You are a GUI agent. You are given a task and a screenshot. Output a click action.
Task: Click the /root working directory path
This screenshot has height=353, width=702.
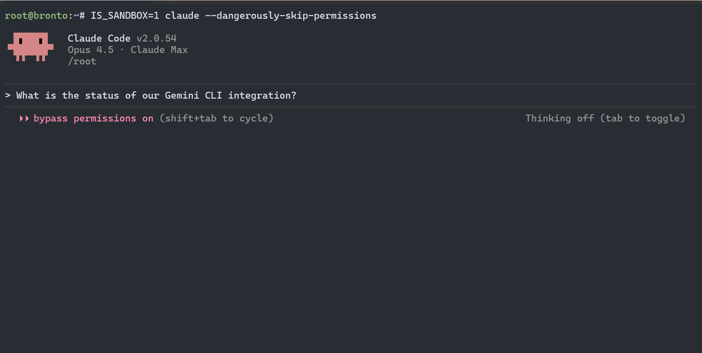[82, 61]
